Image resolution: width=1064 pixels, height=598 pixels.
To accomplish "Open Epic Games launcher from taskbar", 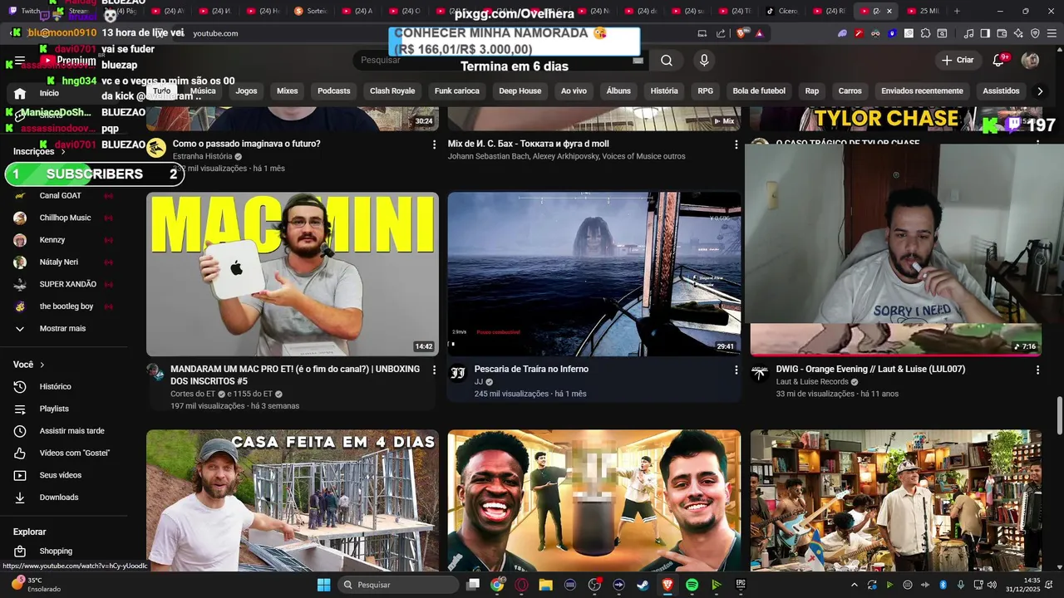I will point(741,585).
